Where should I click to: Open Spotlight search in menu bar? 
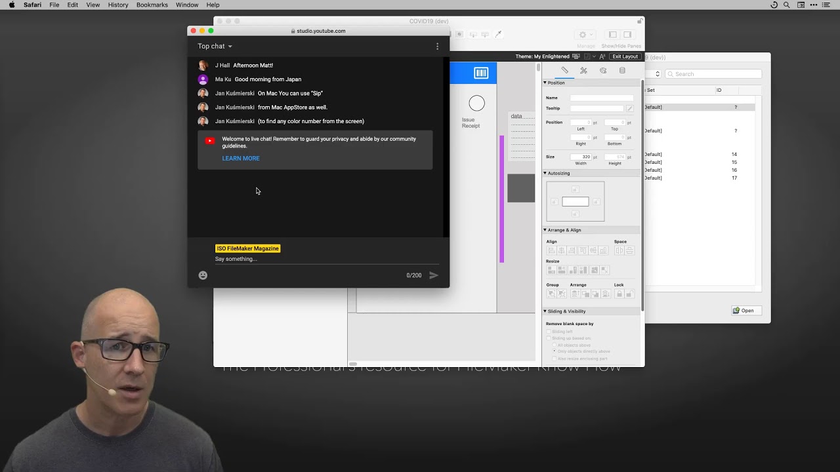tap(786, 5)
